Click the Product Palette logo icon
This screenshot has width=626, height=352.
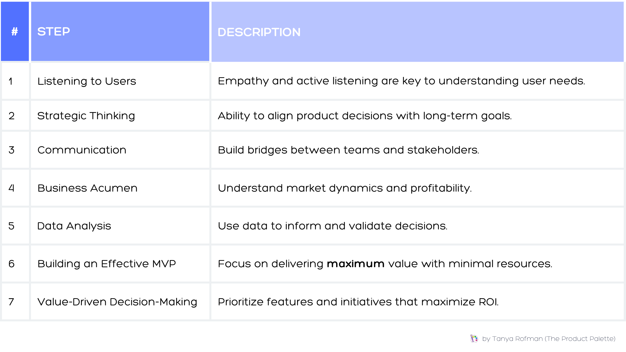(x=474, y=339)
